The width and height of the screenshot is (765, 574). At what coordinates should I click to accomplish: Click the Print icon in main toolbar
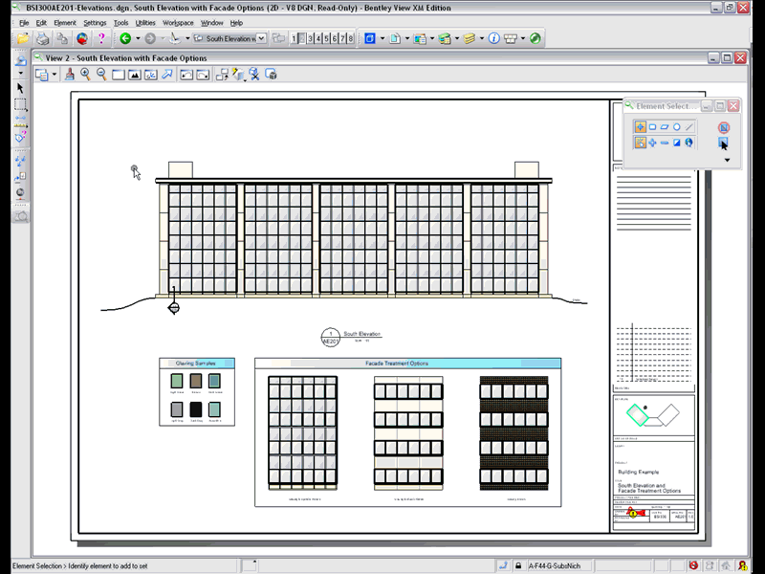[42, 39]
